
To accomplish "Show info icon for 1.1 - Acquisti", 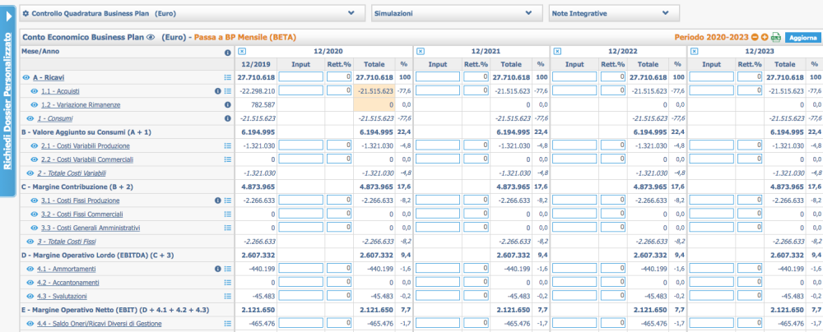I will tap(218, 90).
